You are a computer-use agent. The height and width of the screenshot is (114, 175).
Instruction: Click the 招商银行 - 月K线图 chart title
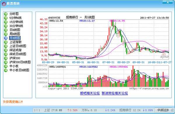pyautogui.click(x=80, y=17)
